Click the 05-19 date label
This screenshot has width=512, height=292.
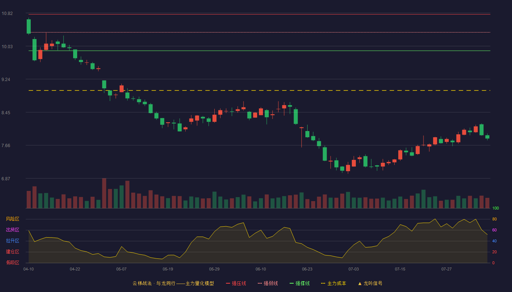click(168, 269)
